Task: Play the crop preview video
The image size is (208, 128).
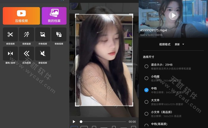Action: 74,122
